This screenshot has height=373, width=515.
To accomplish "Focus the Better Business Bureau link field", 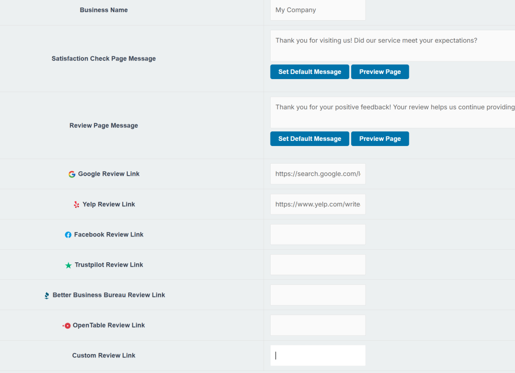I will [317, 295].
